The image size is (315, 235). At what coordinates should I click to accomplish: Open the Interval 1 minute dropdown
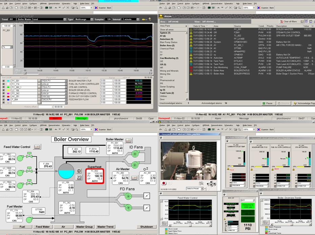point(138,19)
